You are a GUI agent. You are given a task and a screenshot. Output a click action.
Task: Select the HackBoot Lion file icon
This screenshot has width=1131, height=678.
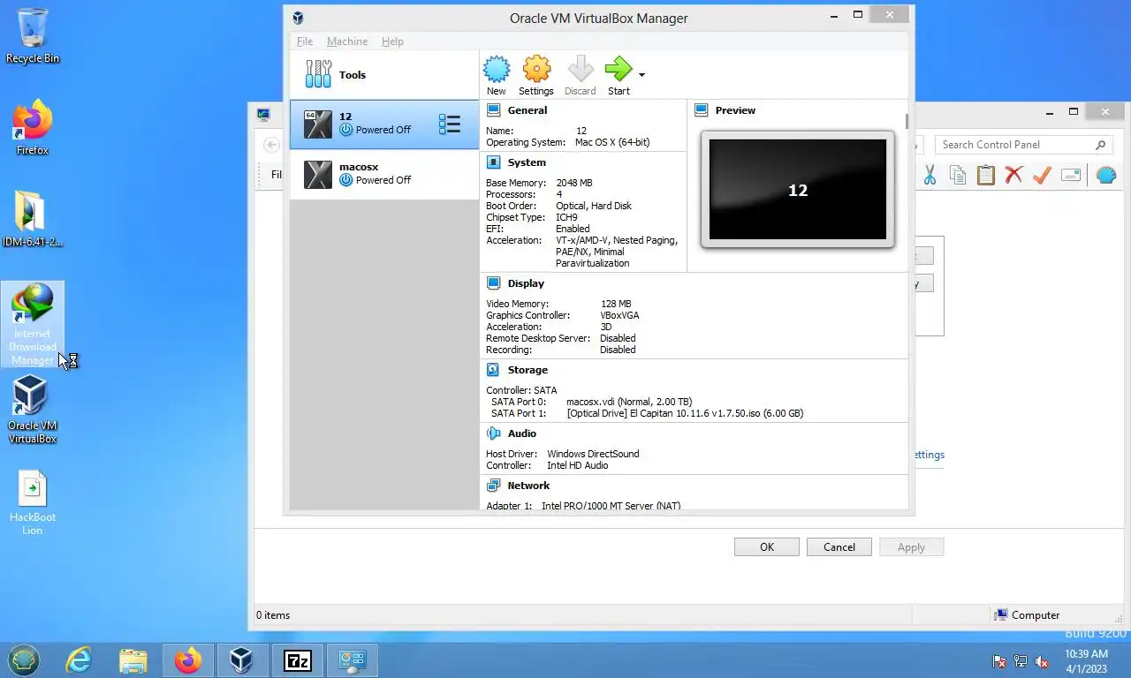33,502
